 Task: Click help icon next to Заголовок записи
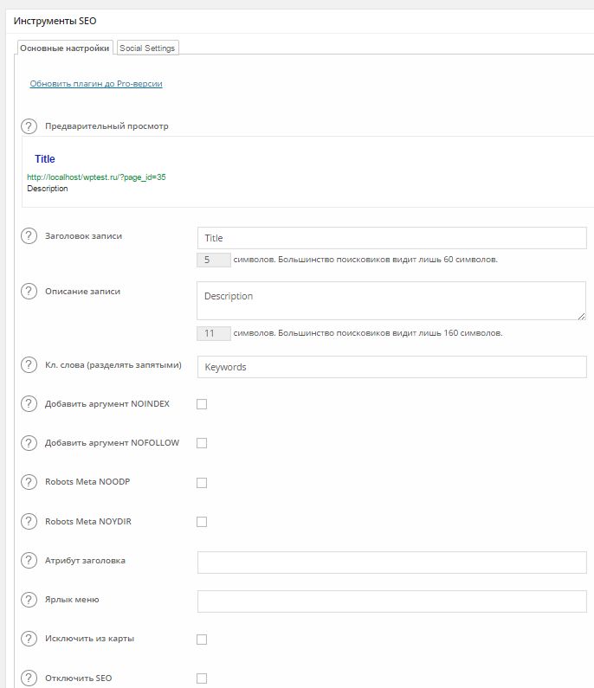click(x=29, y=236)
